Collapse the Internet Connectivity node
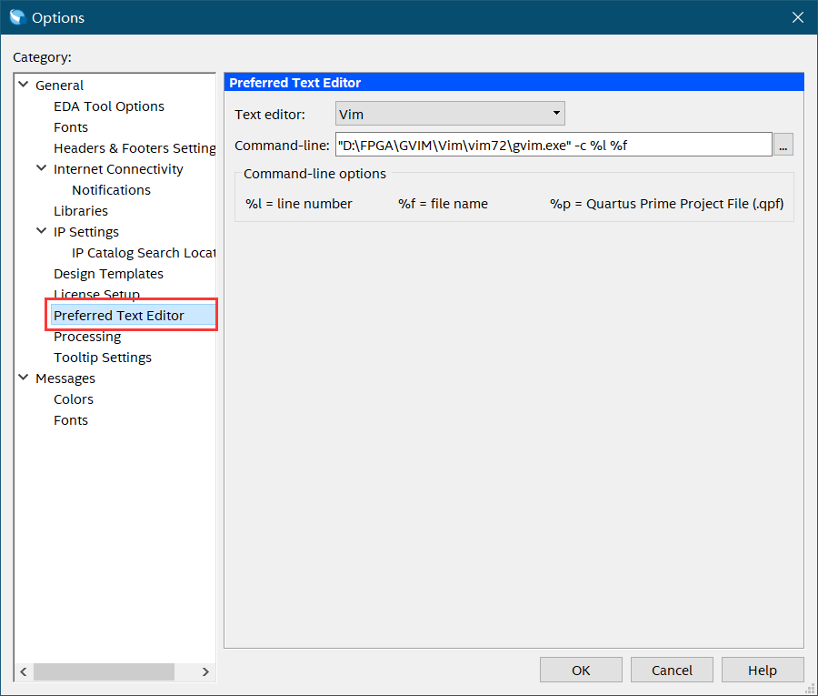 pyautogui.click(x=42, y=168)
